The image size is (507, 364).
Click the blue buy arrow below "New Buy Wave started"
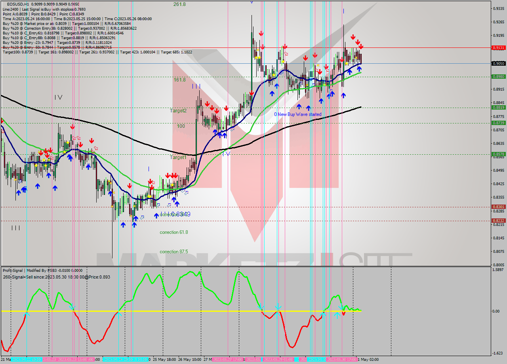pos(299,107)
